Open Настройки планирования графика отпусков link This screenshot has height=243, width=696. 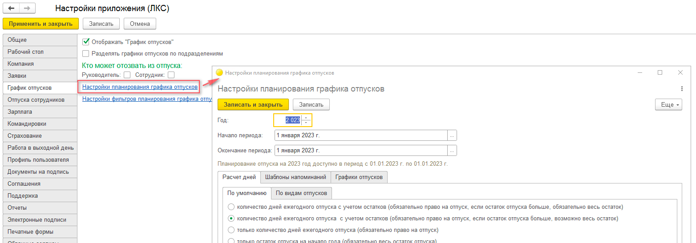point(140,87)
